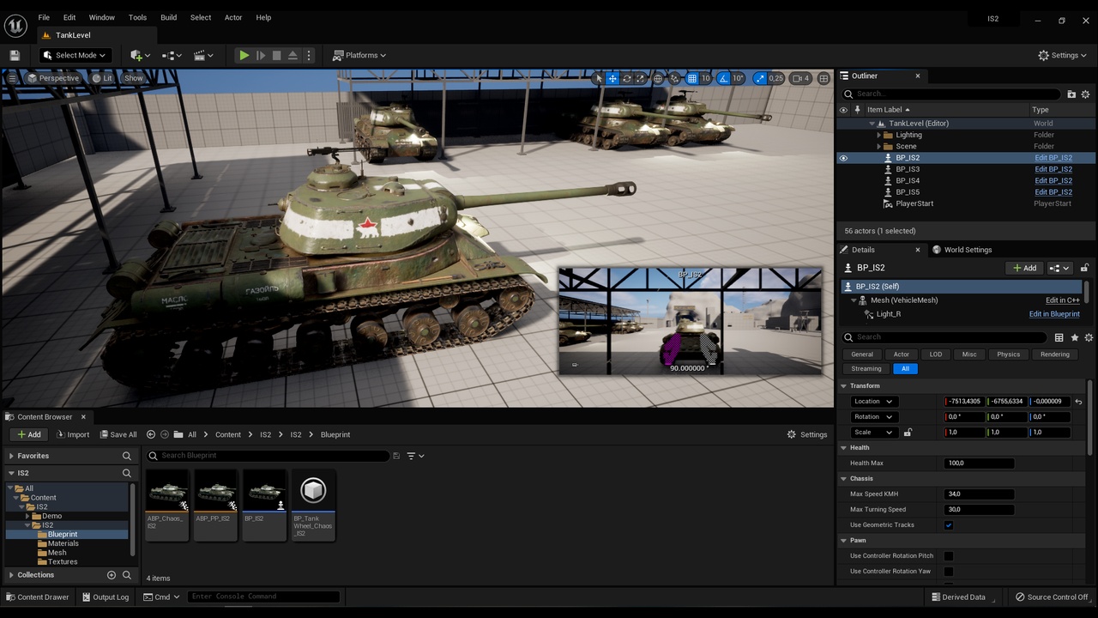Adjust camera speed button showing 4

800,78
